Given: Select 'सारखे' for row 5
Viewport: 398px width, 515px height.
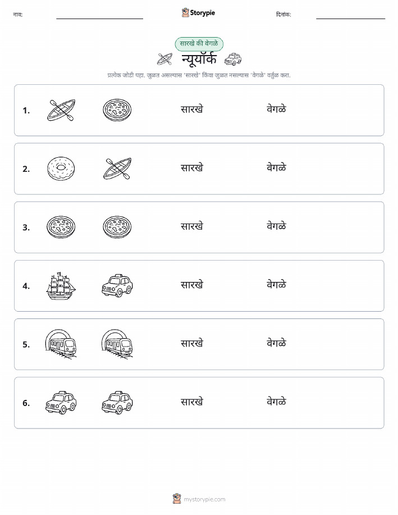Looking at the screenshot, I should (x=192, y=344).
